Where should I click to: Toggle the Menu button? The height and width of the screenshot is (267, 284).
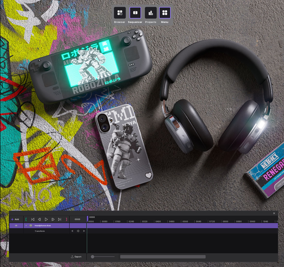coord(165,13)
